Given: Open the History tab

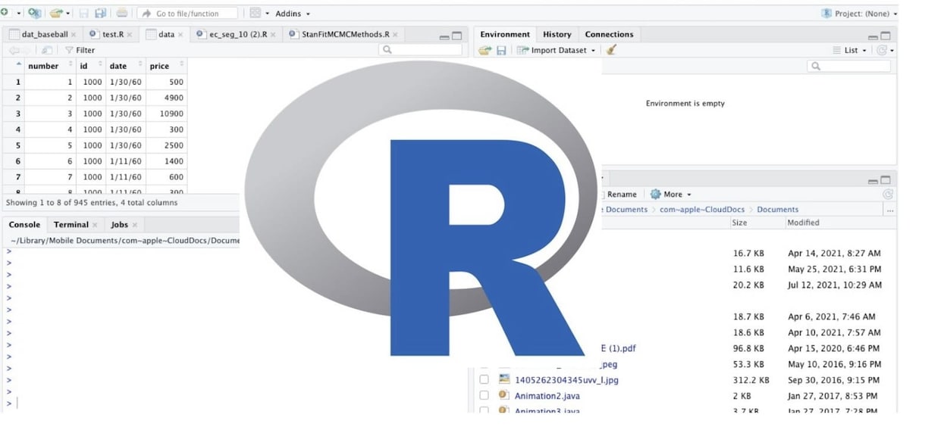Looking at the screenshot, I should coord(557,34).
